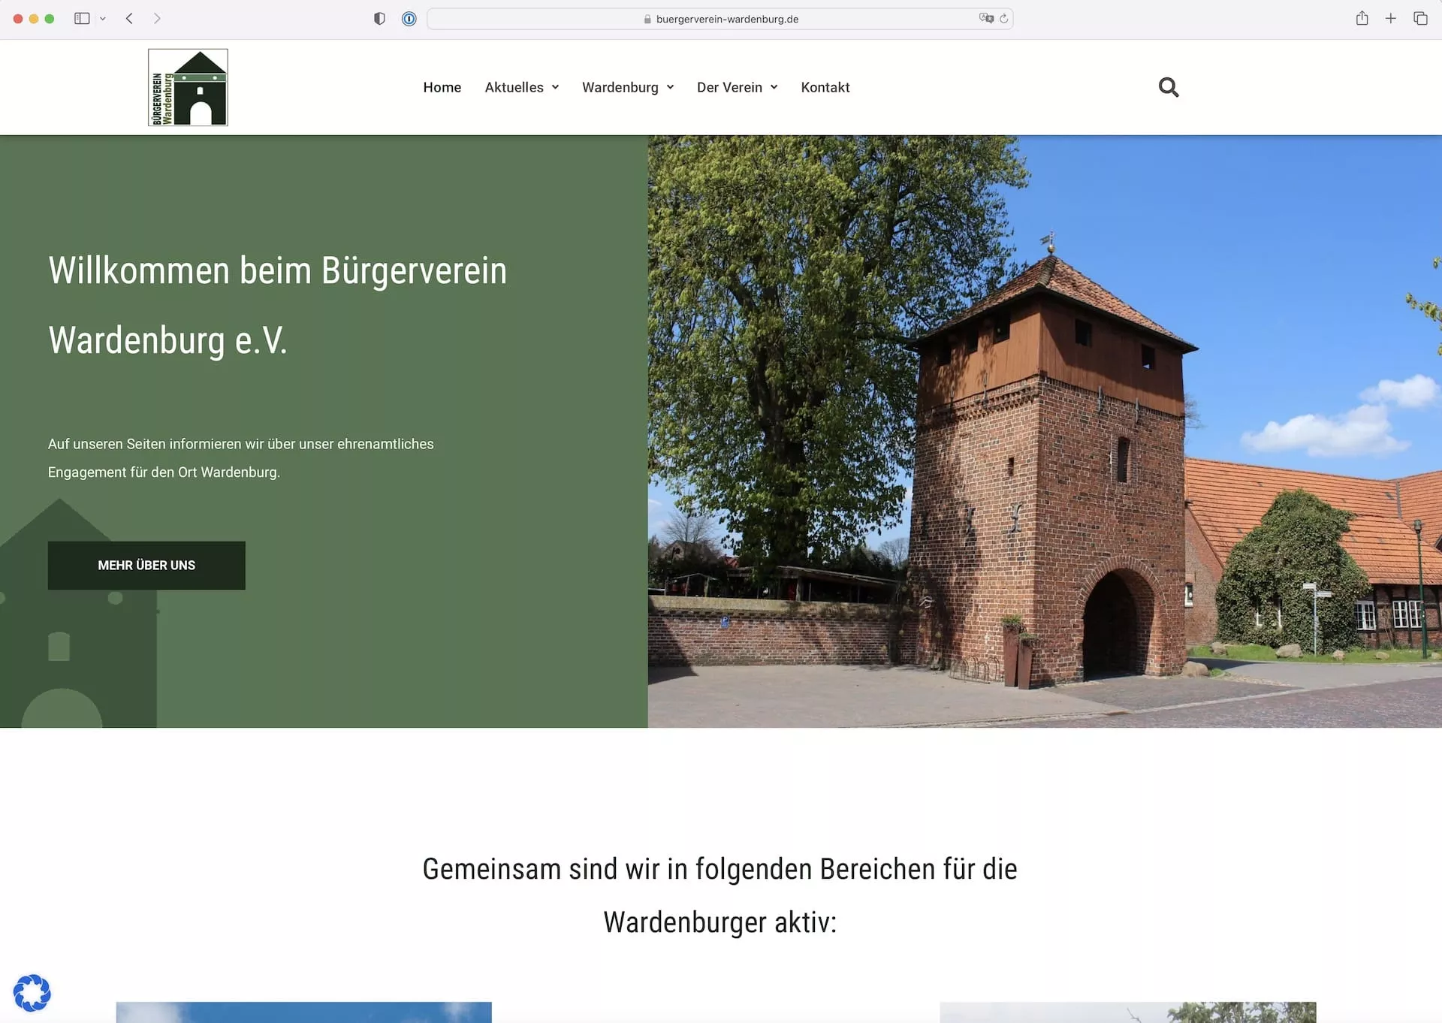Expand the sidebar tab group chevron
Viewport: 1442px width, 1023px height.
pos(103,19)
